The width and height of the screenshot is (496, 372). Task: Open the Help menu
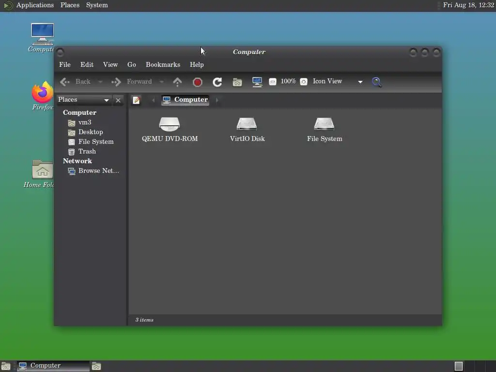(x=197, y=64)
